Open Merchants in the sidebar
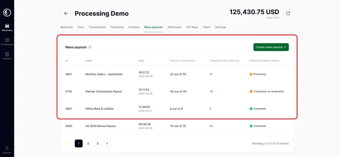 (x=7, y=27)
